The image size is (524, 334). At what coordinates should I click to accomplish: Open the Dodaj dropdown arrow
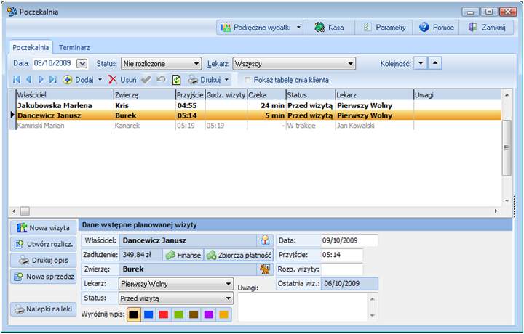100,80
